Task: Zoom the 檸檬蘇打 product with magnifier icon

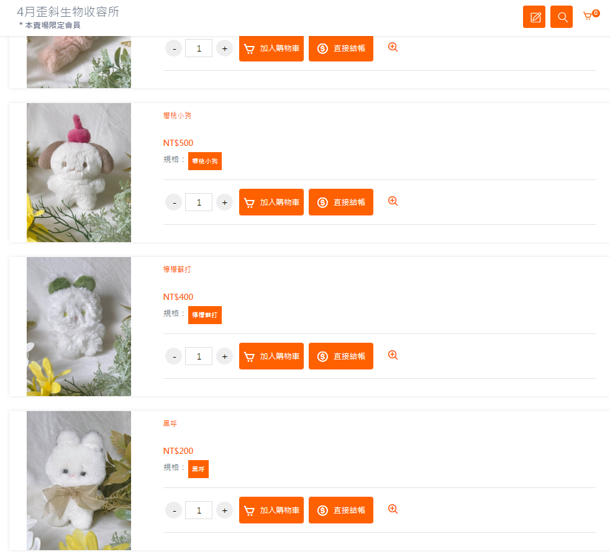Action: point(393,355)
